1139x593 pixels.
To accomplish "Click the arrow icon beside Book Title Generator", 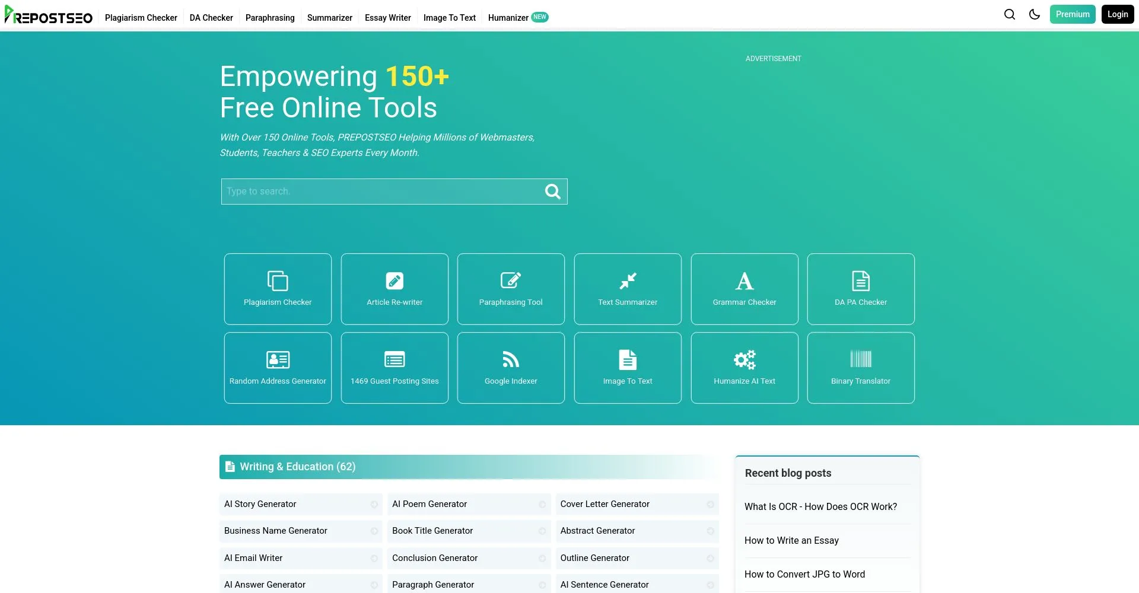I will click(542, 531).
